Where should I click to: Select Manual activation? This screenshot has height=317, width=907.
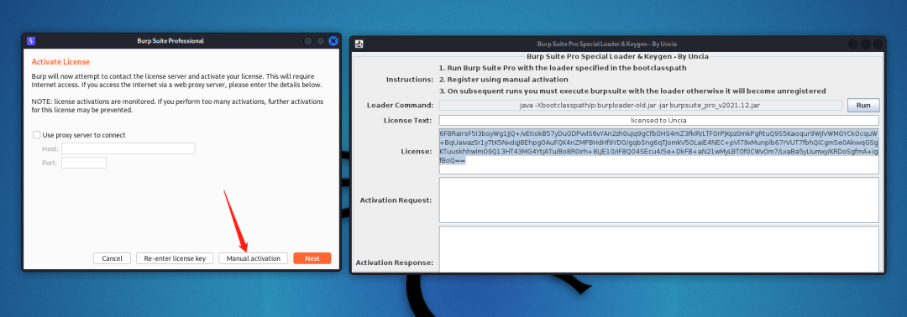[x=254, y=258]
